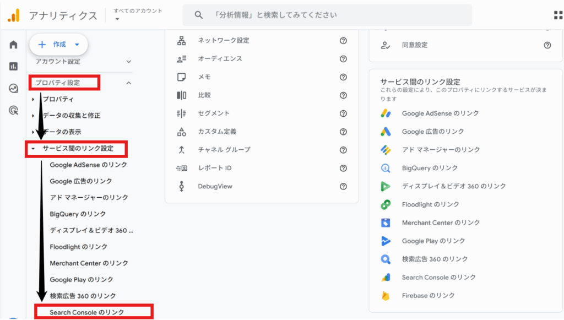
Task: Open help for ネットワーク設定
Action: tap(344, 41)
